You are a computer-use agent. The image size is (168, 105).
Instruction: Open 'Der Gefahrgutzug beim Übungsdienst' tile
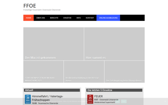pos(125,72)
